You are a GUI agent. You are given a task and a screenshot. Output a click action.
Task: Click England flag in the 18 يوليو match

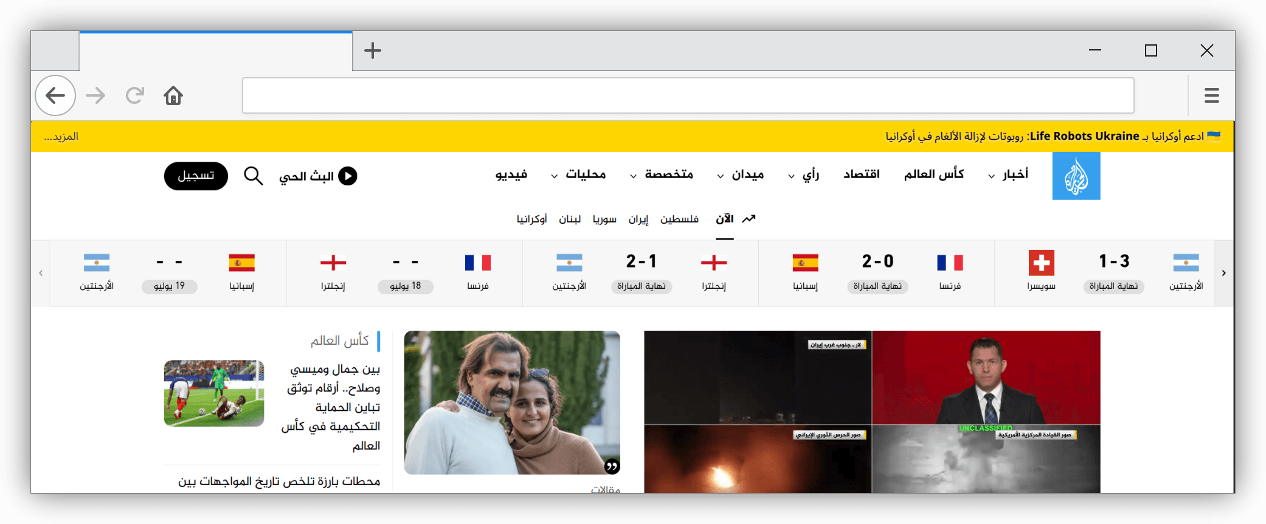pyautogui.click(x=333, y=263)
